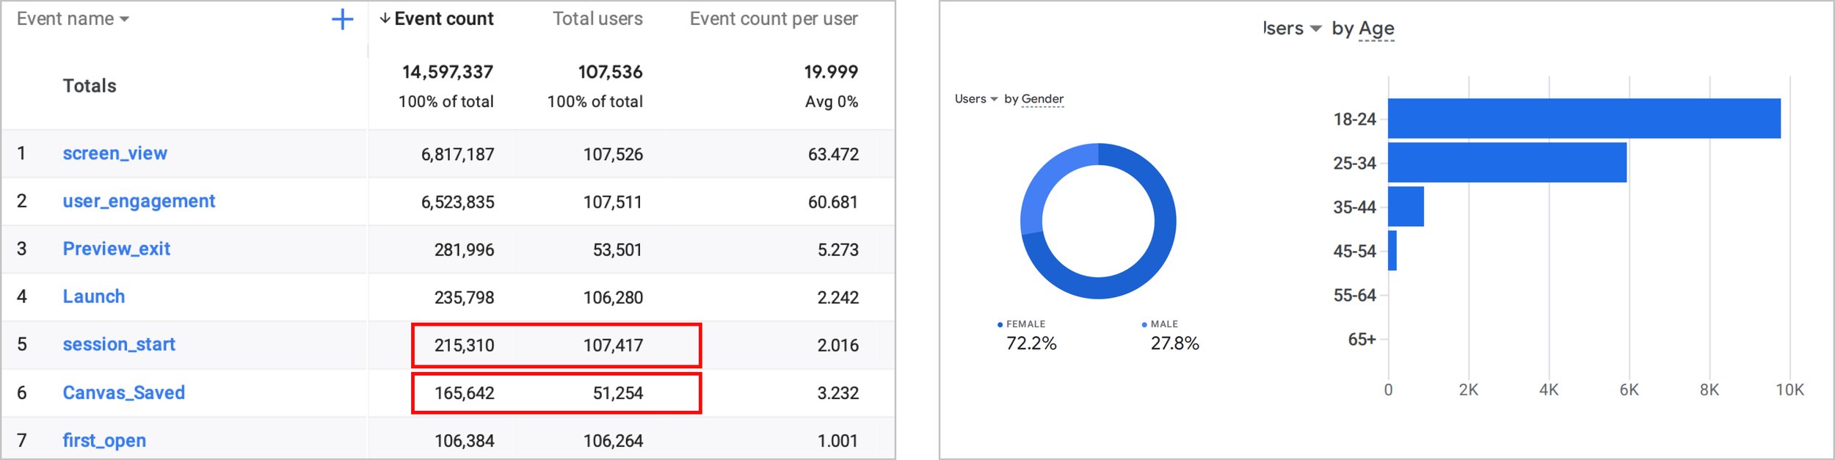Image resolution: width=1835 pixels, height=460 pixels.
Task: Select Canvas_Saved total users 51,254
Action: tap(617, 393)
